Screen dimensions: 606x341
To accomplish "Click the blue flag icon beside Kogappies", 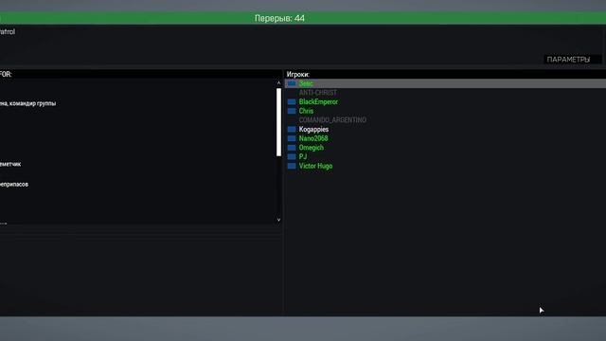I will click(292, 130).
